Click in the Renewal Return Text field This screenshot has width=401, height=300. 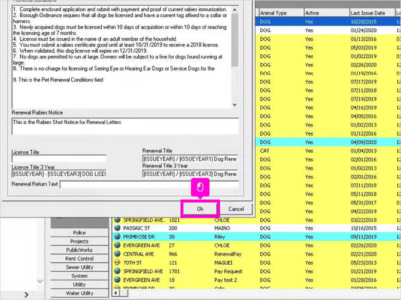pyautogui.click(x=150, y=184)
